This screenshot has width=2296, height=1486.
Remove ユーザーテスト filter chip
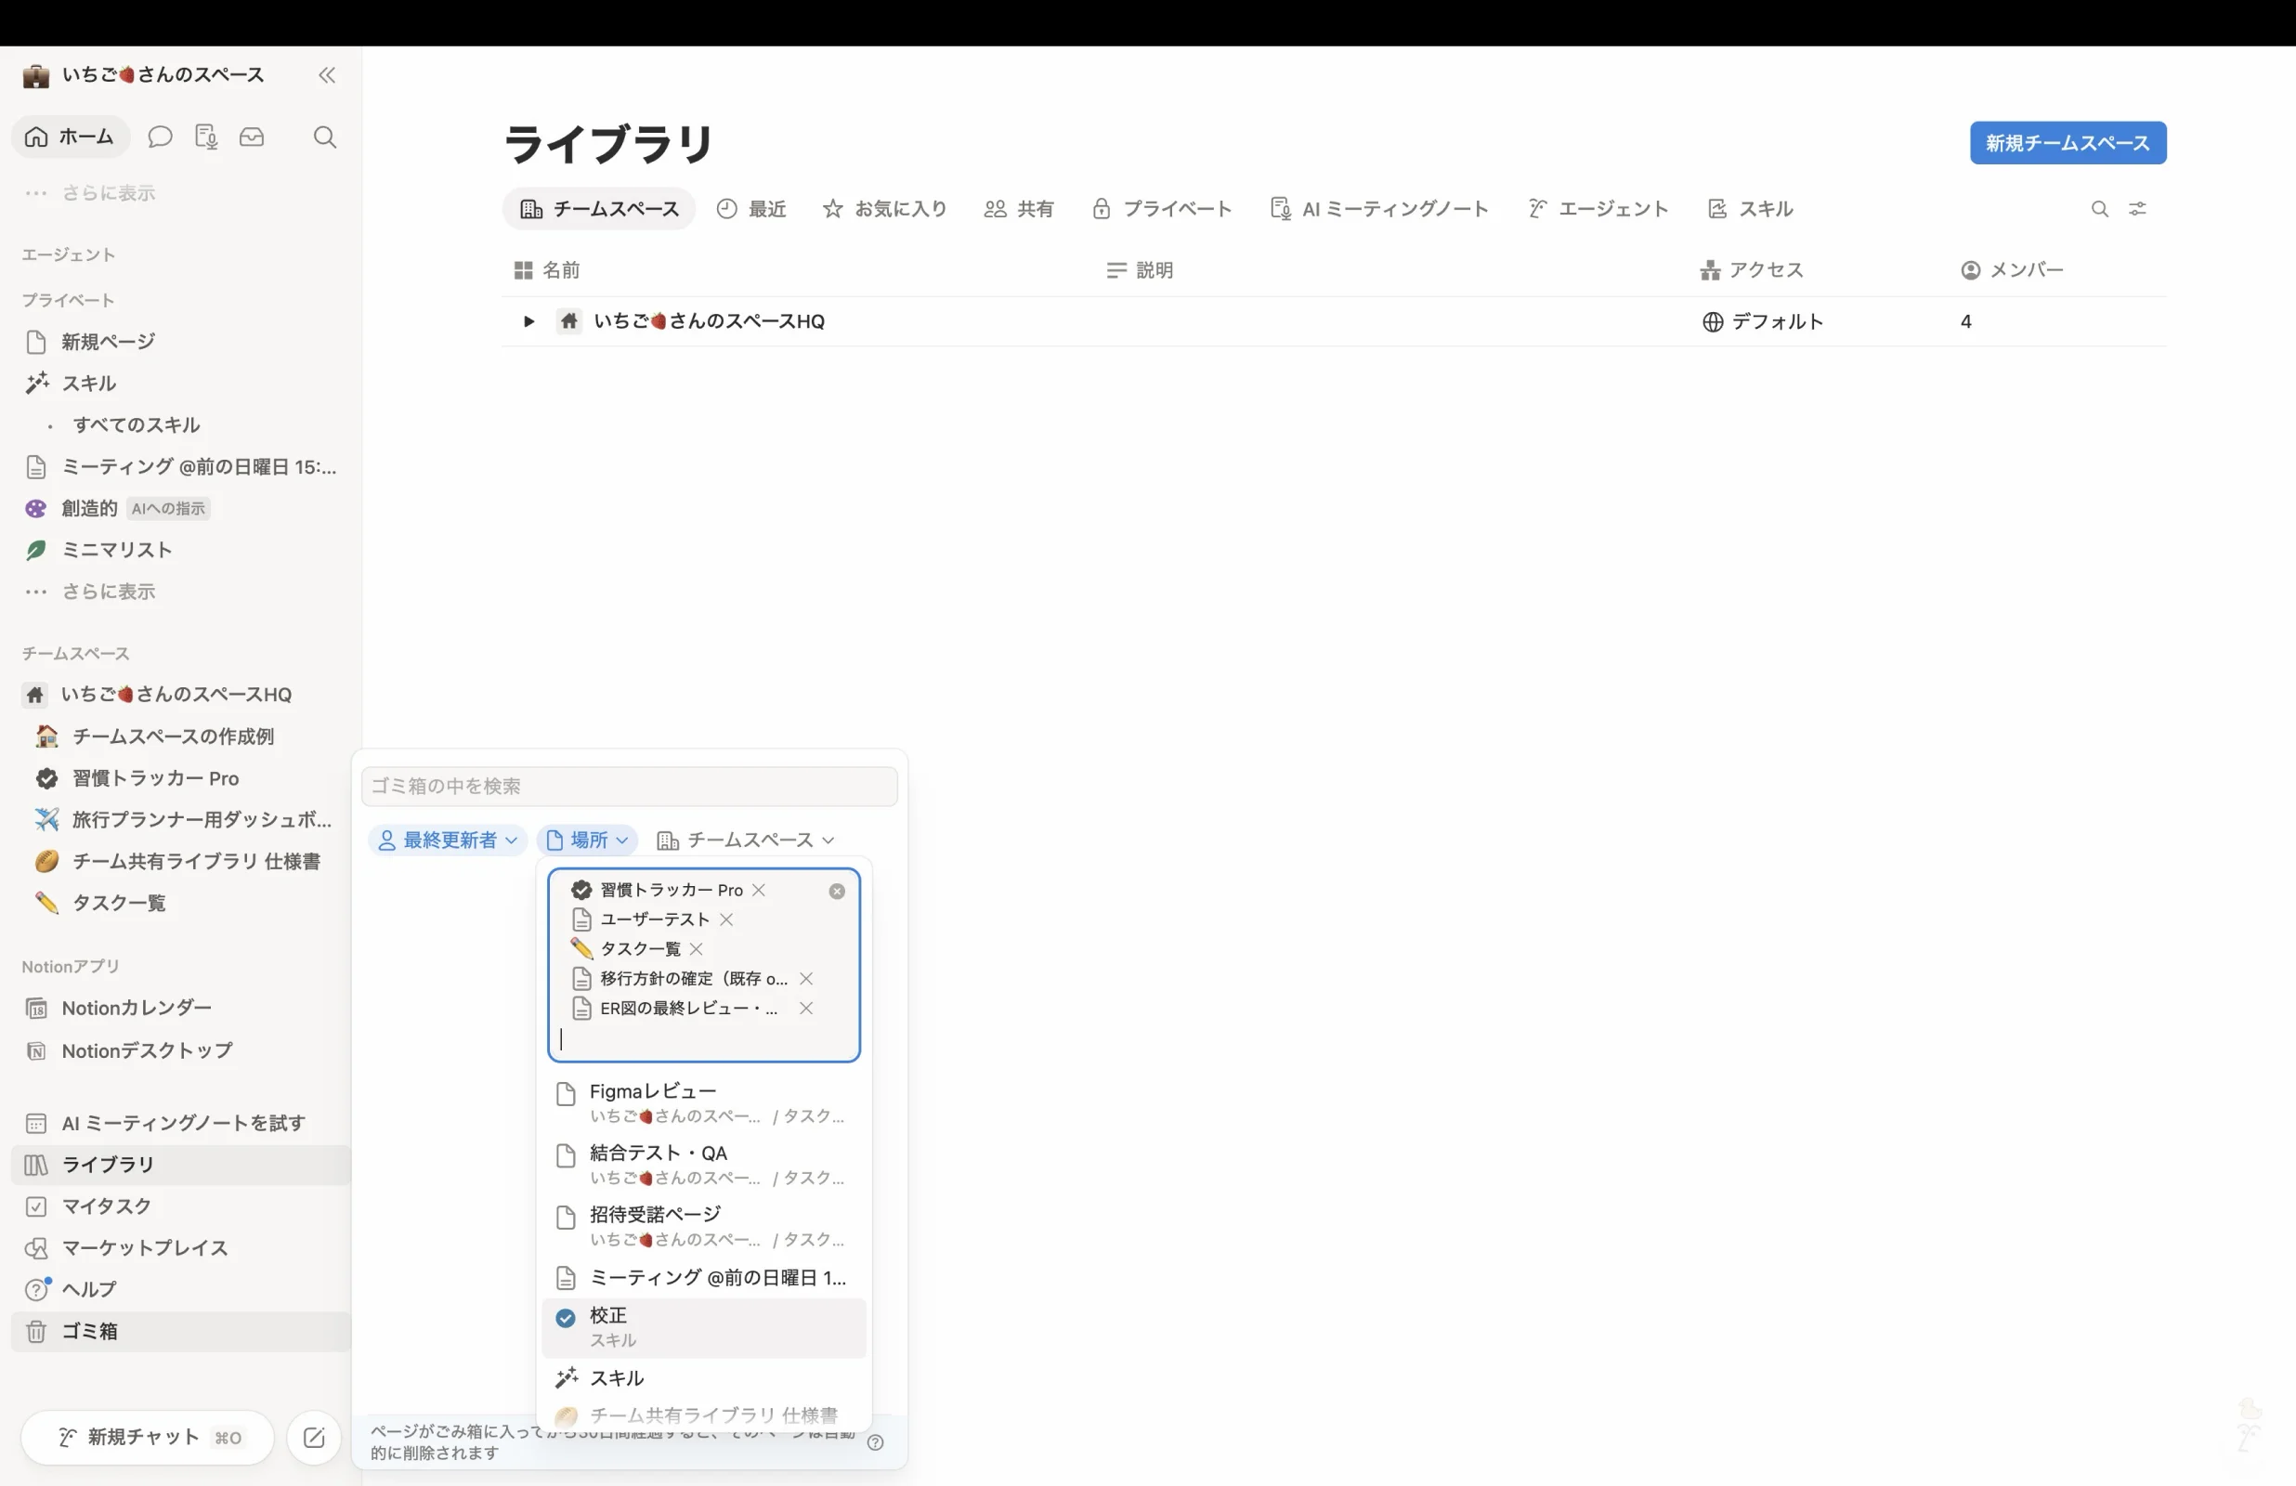coord(726,919)
